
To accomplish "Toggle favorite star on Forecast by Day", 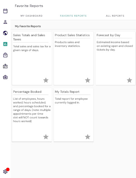I will [129, 80].
